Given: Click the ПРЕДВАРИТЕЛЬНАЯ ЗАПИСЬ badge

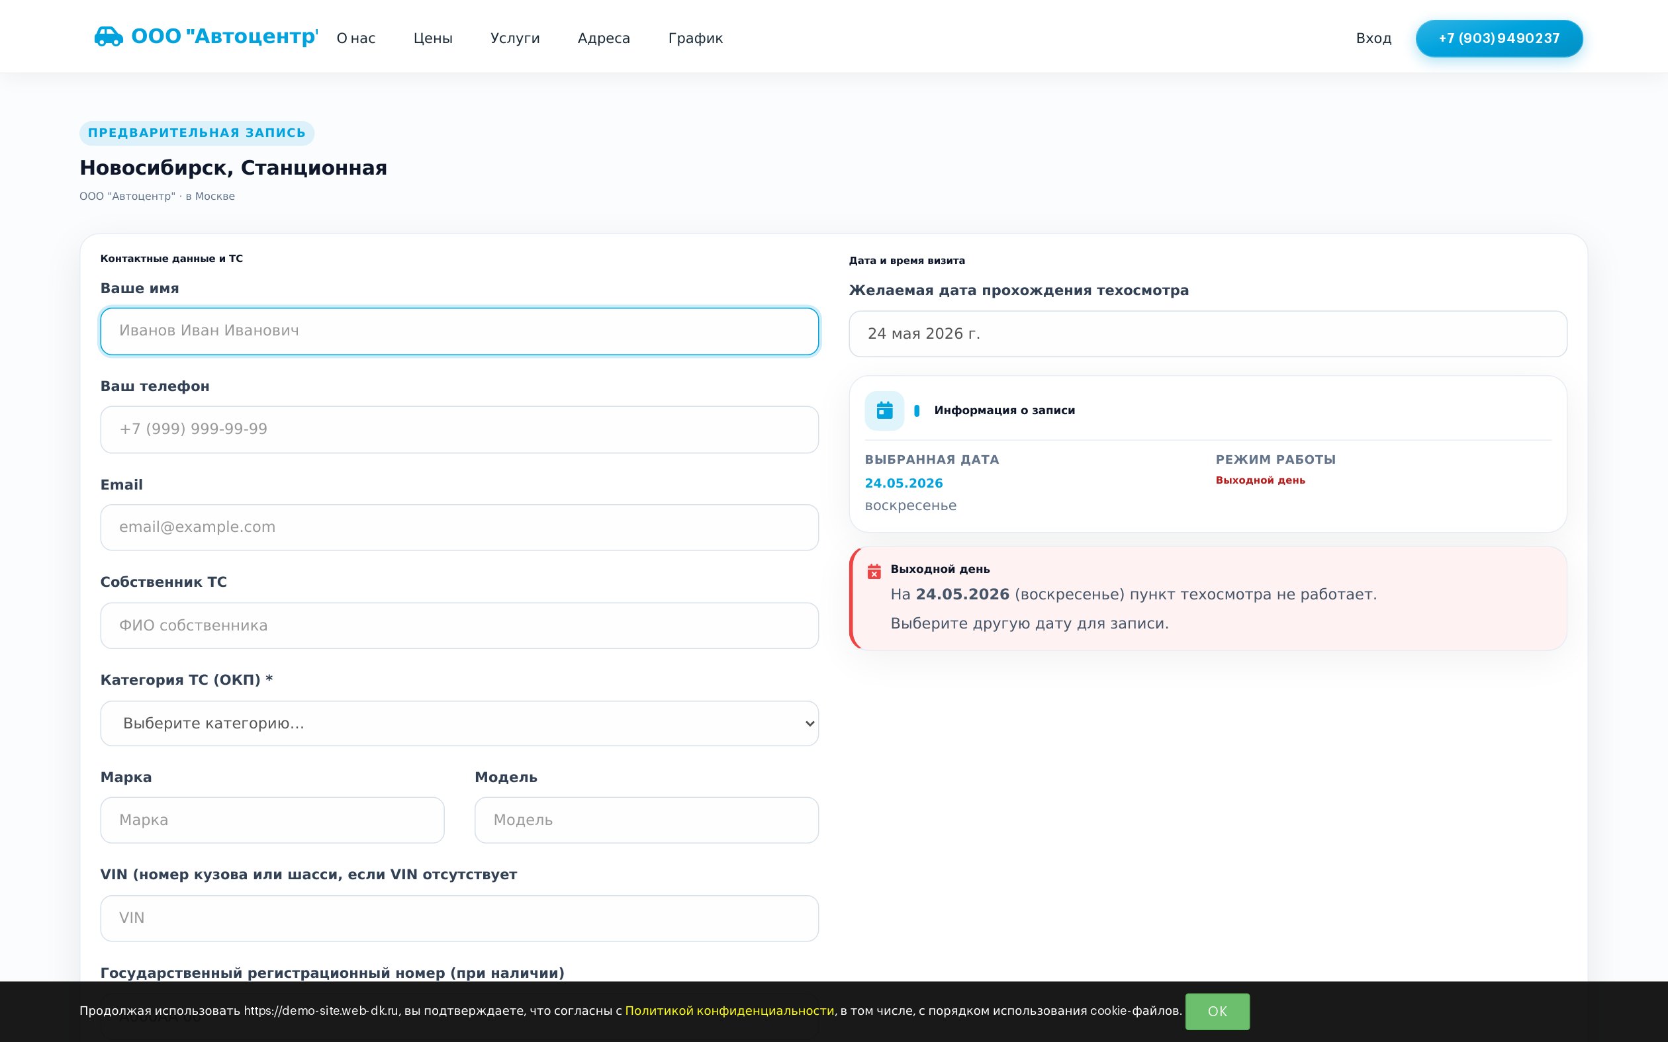Looking at the screenshot, I should [197, 133].
